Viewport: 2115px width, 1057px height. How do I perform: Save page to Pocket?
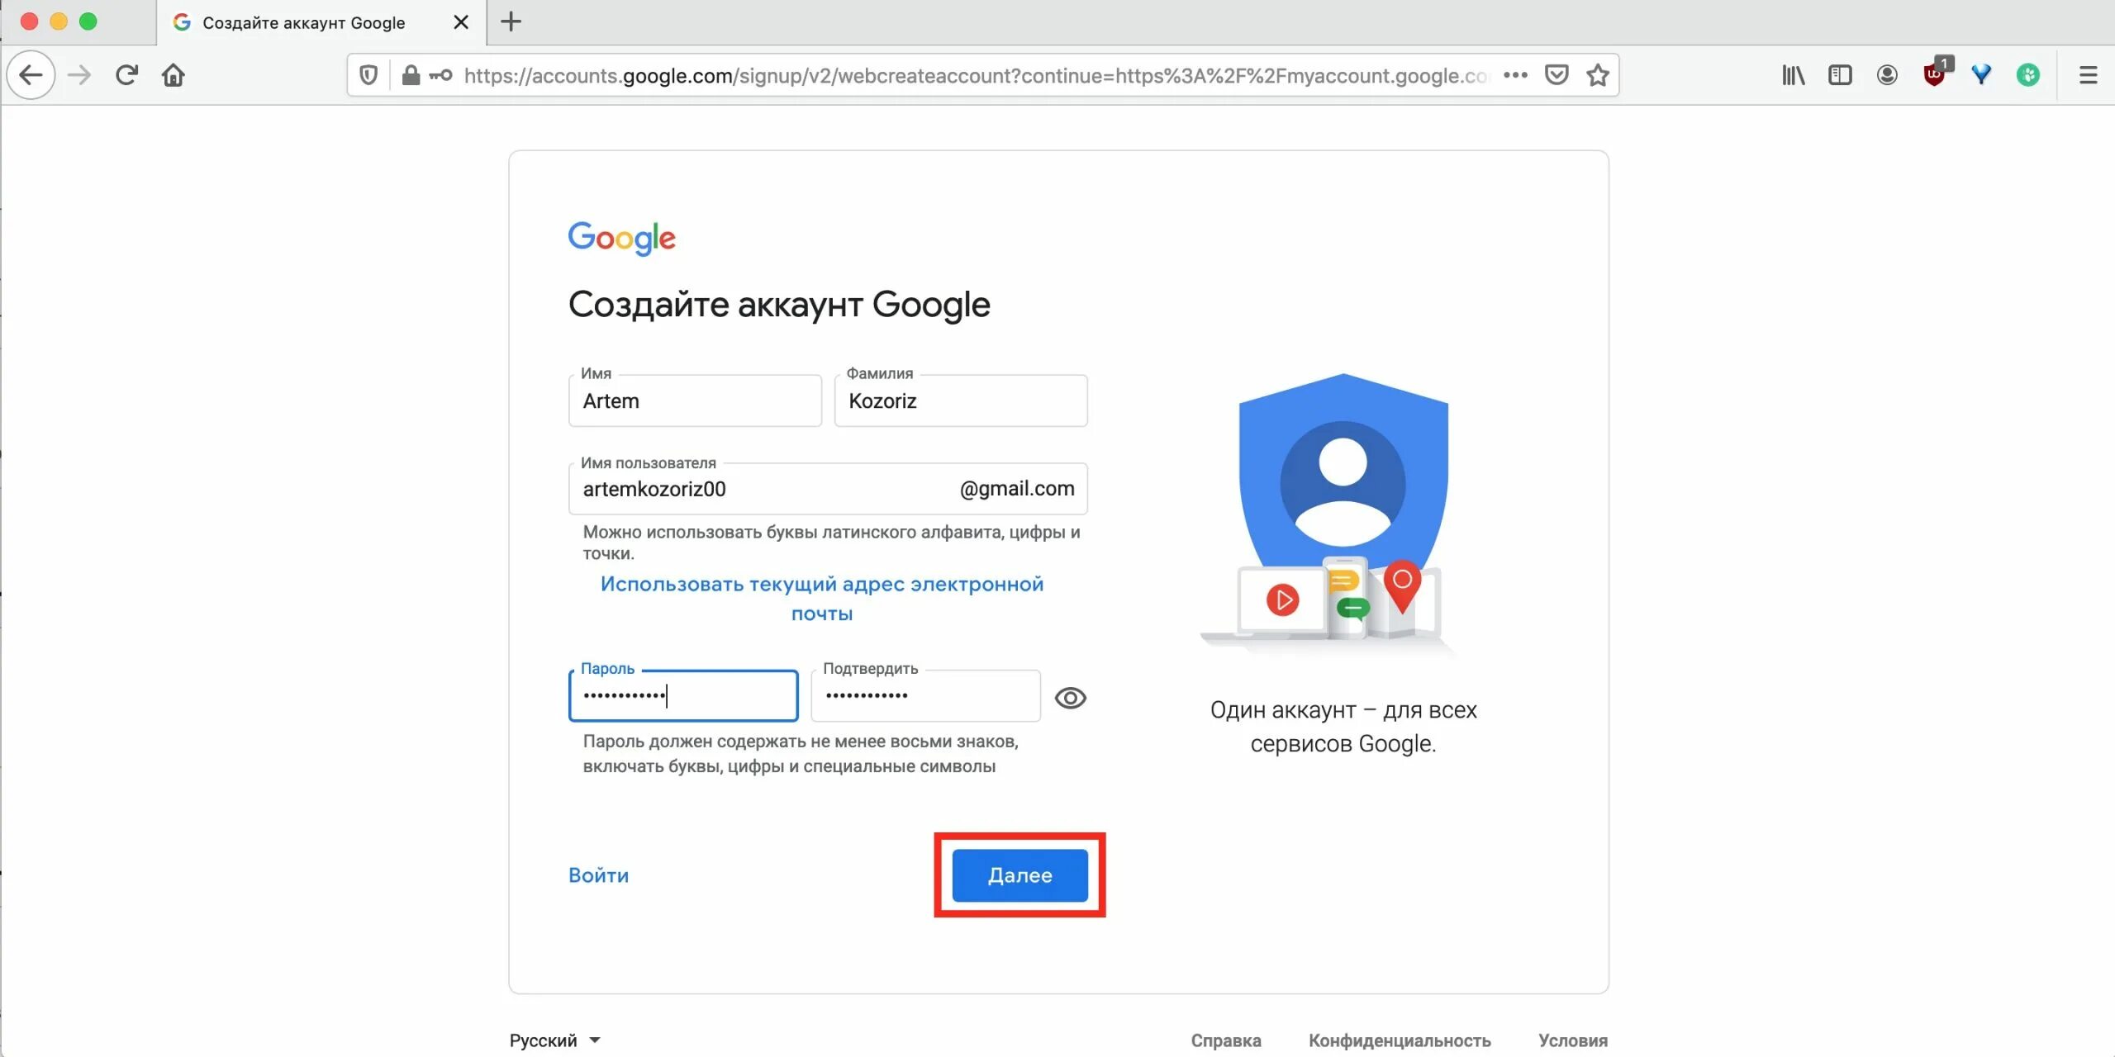[1557, 75]
